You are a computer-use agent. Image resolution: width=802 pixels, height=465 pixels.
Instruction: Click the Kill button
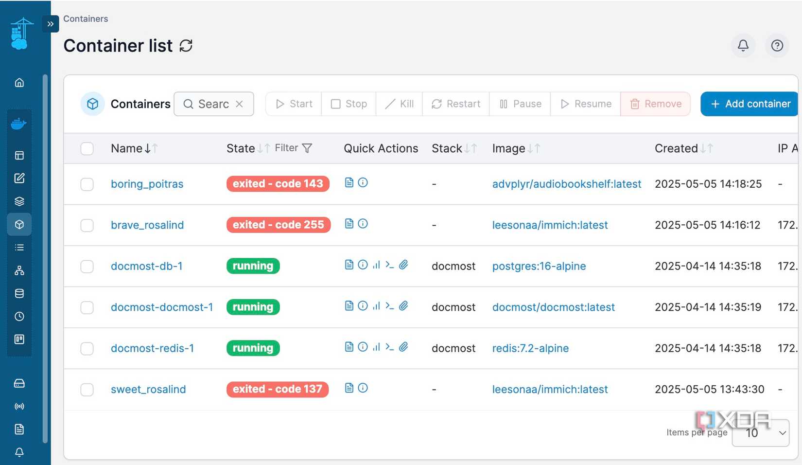(399, 104)
